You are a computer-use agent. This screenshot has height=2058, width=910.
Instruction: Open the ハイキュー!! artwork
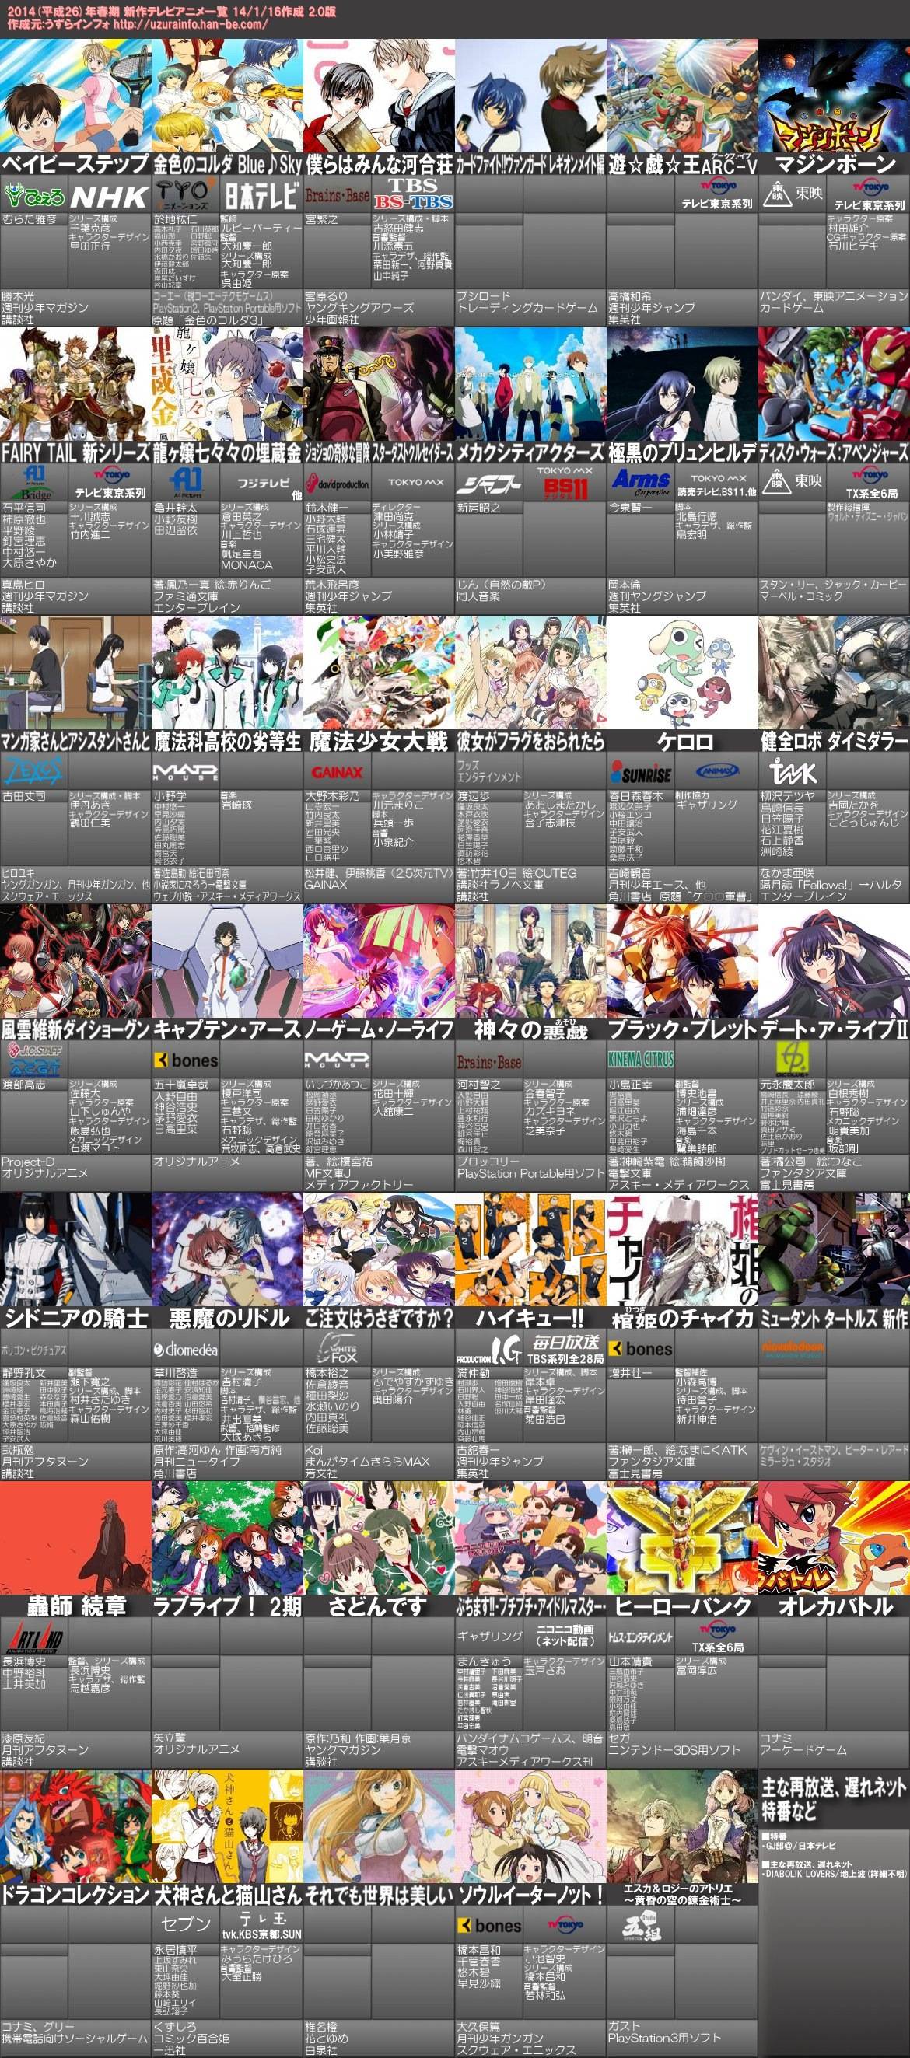[x=530, y=1249]
